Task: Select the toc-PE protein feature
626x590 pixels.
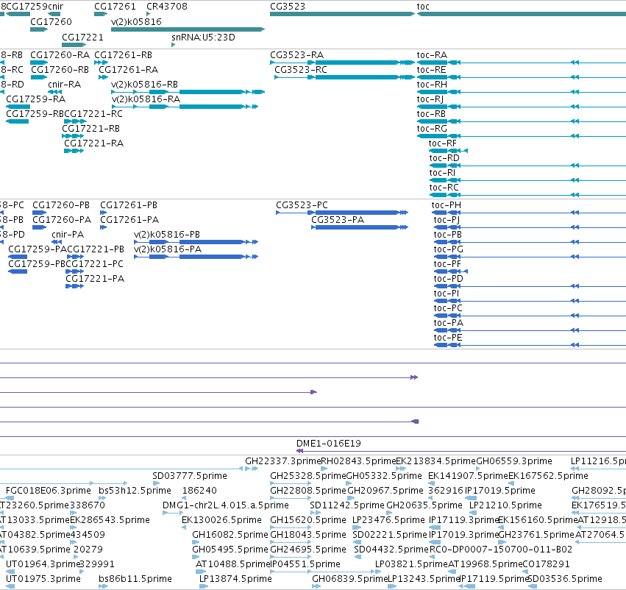Action: pyautogui.click(x=530, y=345)
